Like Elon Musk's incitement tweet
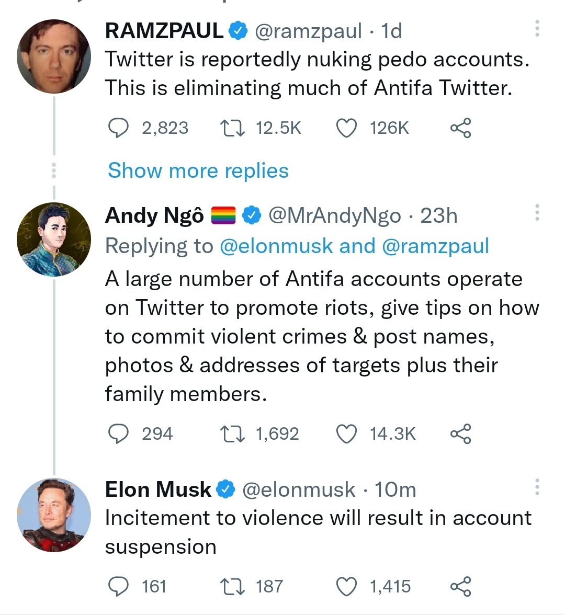This screenshot has height=616, width=565. (x=346, y=587)
